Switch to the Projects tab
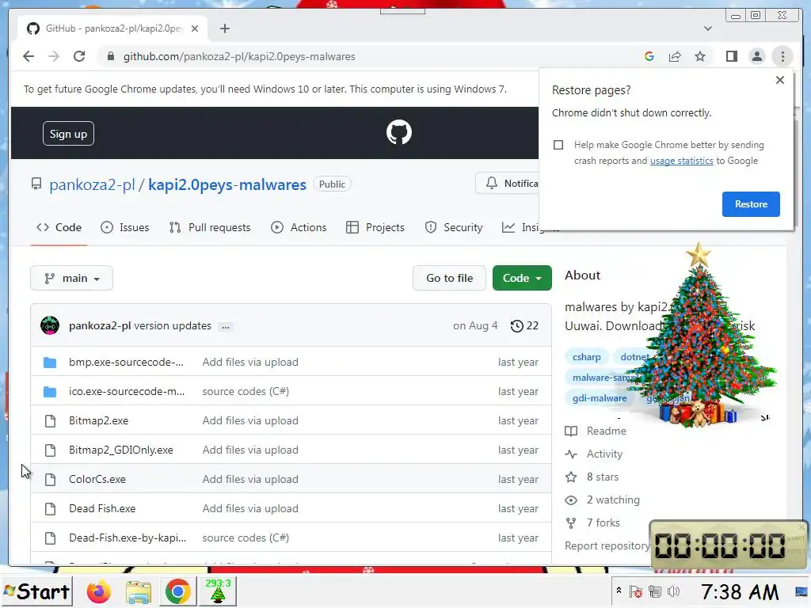The height and width of the screenshot is (608, 811). tap(375, 227)
